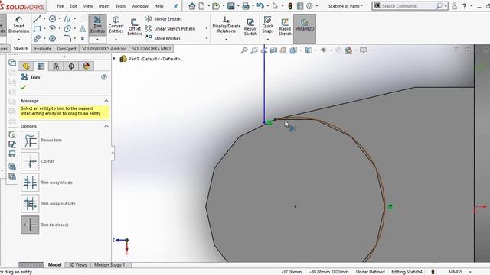This screenshot has height=275, width=490.
Task: Switch to the SOLIDWORKS Add-Ins tab
Action: click(x=104, y=49)
